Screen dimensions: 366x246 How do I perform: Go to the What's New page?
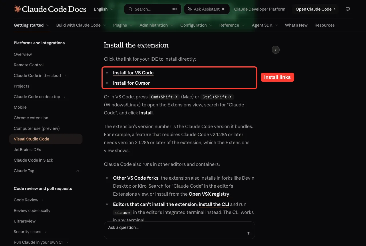tap(296, 25)
